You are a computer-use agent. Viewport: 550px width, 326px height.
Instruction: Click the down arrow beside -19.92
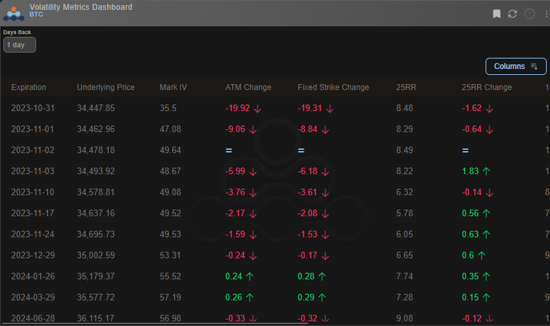coord(258,108)
